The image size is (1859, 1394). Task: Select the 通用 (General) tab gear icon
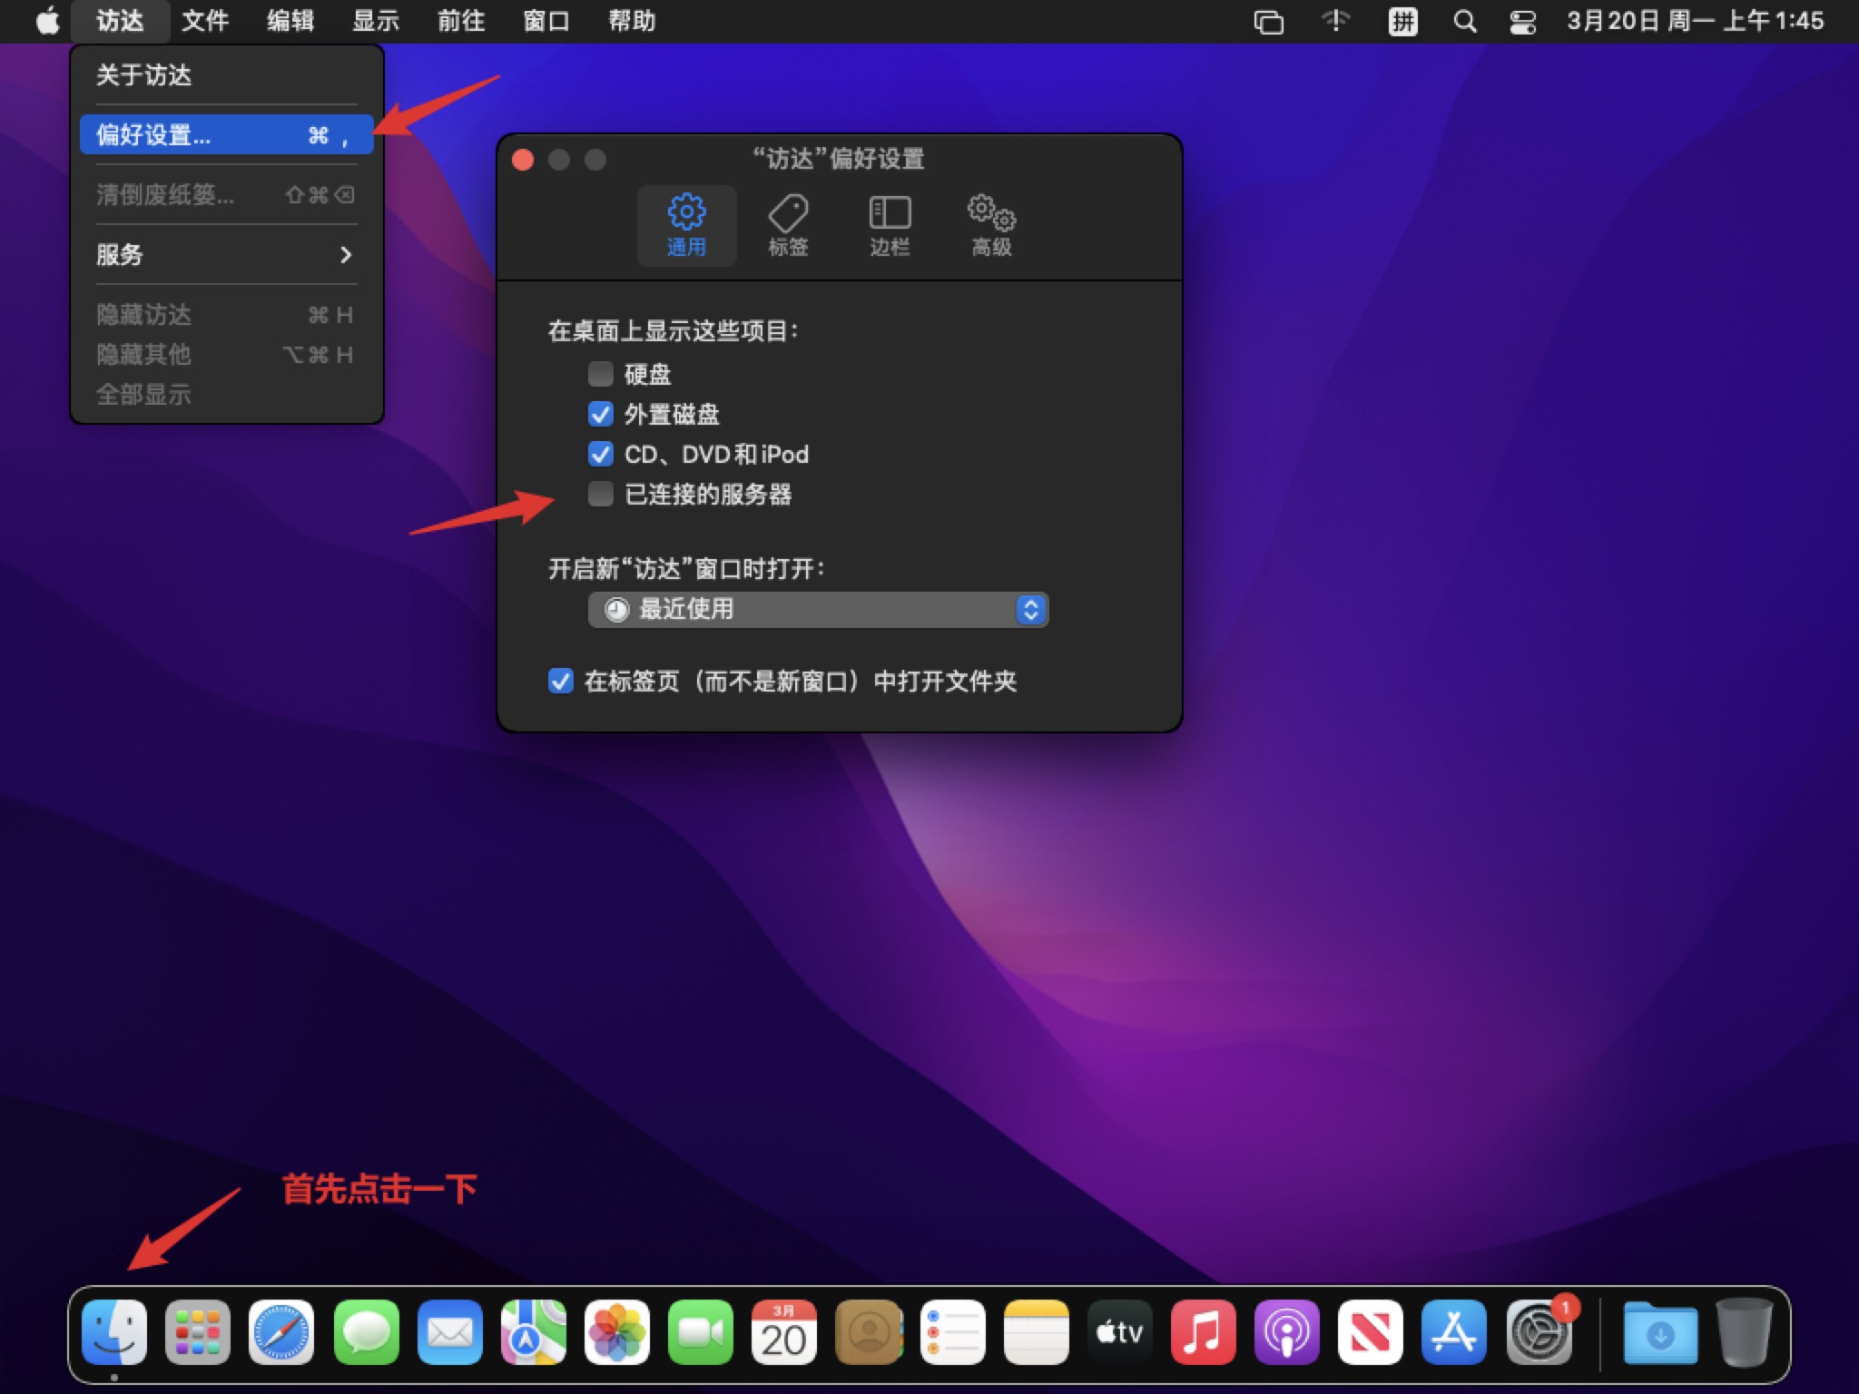point(686,212)
